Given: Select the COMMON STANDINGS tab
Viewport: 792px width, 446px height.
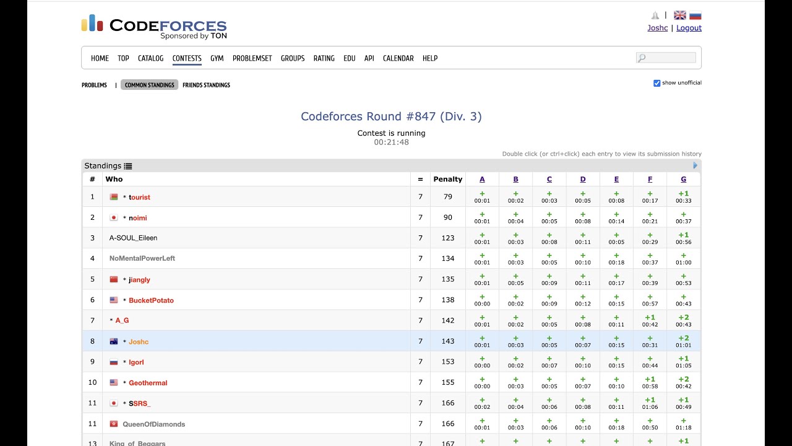Looking at the screenshot, I should (149, 85).
